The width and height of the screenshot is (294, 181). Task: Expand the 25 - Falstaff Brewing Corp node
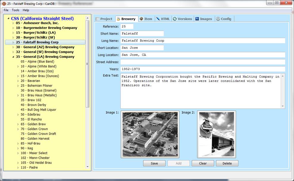point(13,42)
